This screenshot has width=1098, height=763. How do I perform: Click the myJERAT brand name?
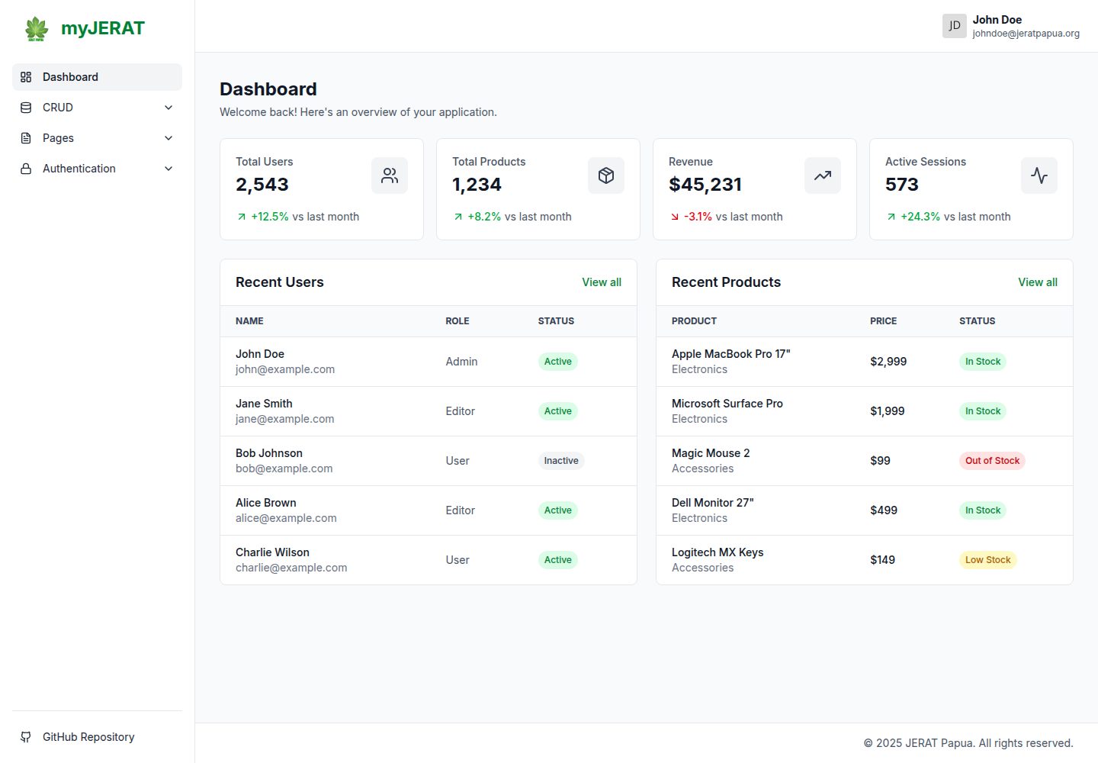103,28
